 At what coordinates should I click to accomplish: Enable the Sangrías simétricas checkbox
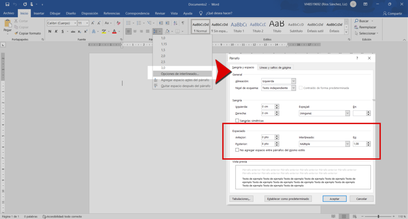pos(237,120)
